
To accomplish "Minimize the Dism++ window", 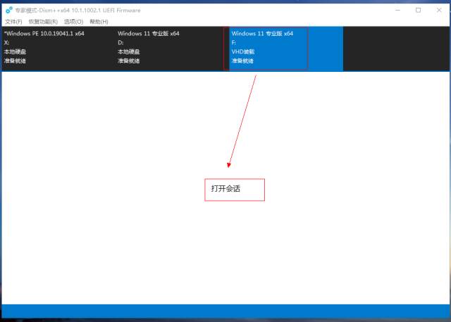I will [397, 10].
